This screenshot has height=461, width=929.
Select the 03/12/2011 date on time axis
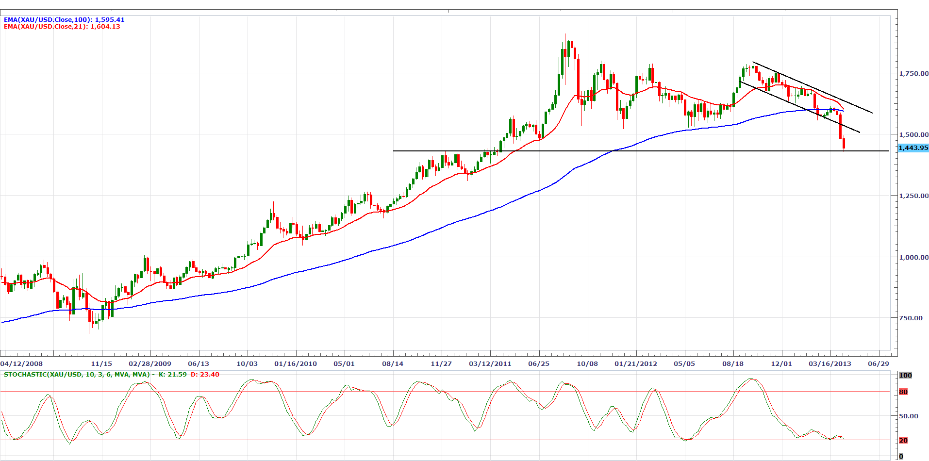click(490, 363)
